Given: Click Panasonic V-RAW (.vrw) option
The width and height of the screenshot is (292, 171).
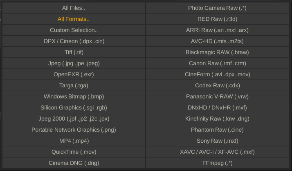Looking at the screenshot, I should pos(217,96).
